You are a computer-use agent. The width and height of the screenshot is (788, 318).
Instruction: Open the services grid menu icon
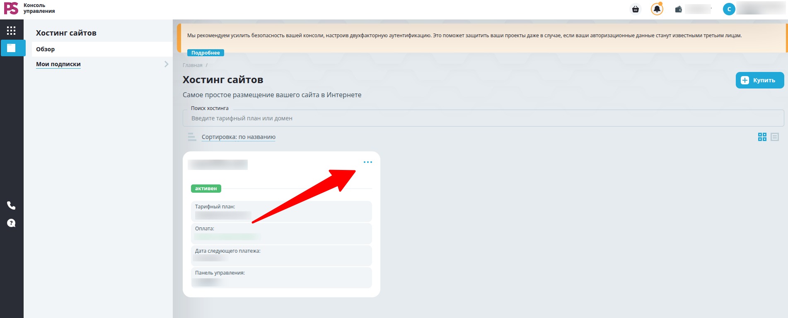11,31
